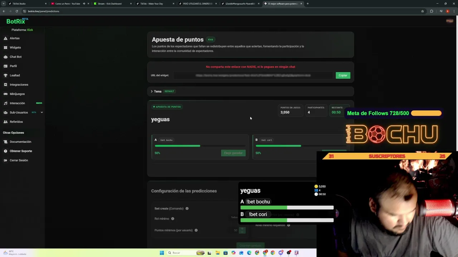Click info icon next to Nivel mínimo requerido
Viewport: 458px width, 257px height.
288,225
